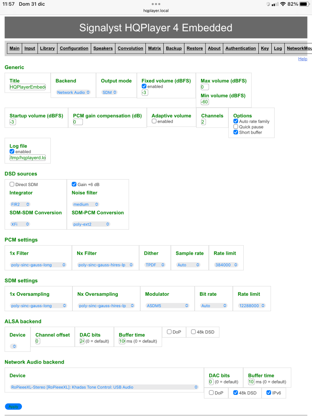Enable the ALSA 48k DSD checkbox
This screenshot has width=312, height=416.
[193, 331]
